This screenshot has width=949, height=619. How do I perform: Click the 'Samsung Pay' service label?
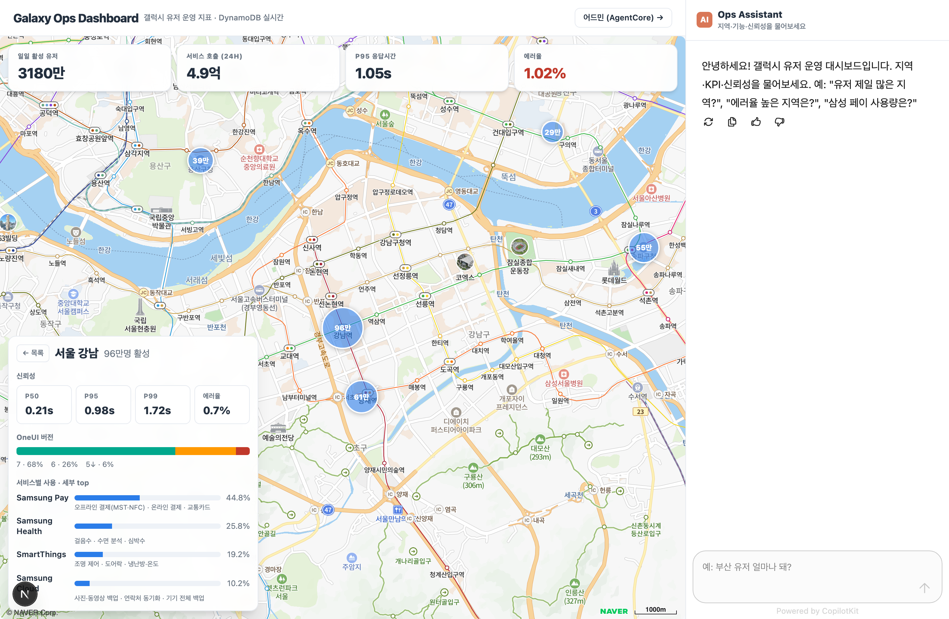(42, 498)
